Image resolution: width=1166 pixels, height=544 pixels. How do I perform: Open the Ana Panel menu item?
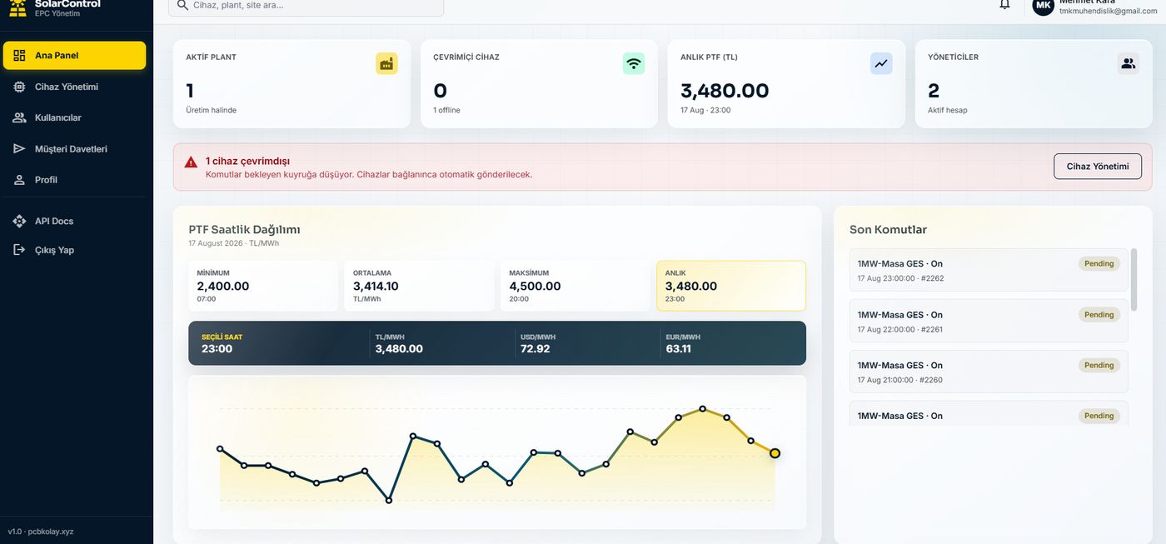74,56
